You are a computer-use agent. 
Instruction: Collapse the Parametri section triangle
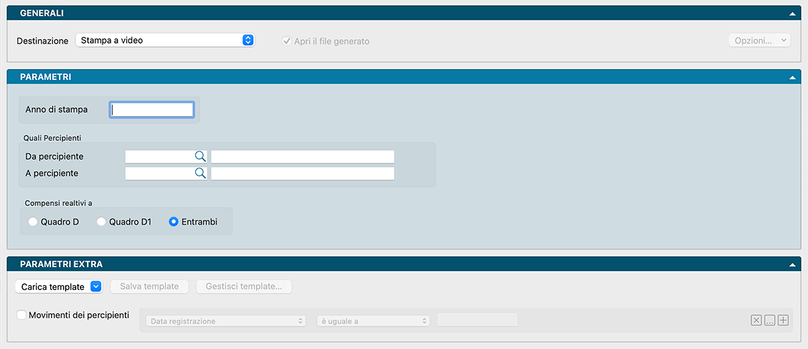click(793, 77)
